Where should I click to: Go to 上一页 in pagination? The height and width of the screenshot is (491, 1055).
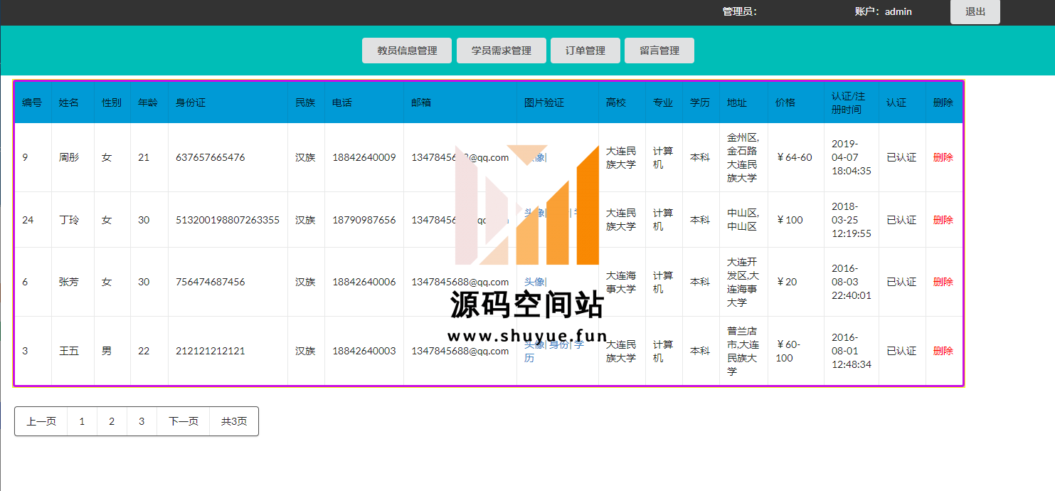[41, 421]
